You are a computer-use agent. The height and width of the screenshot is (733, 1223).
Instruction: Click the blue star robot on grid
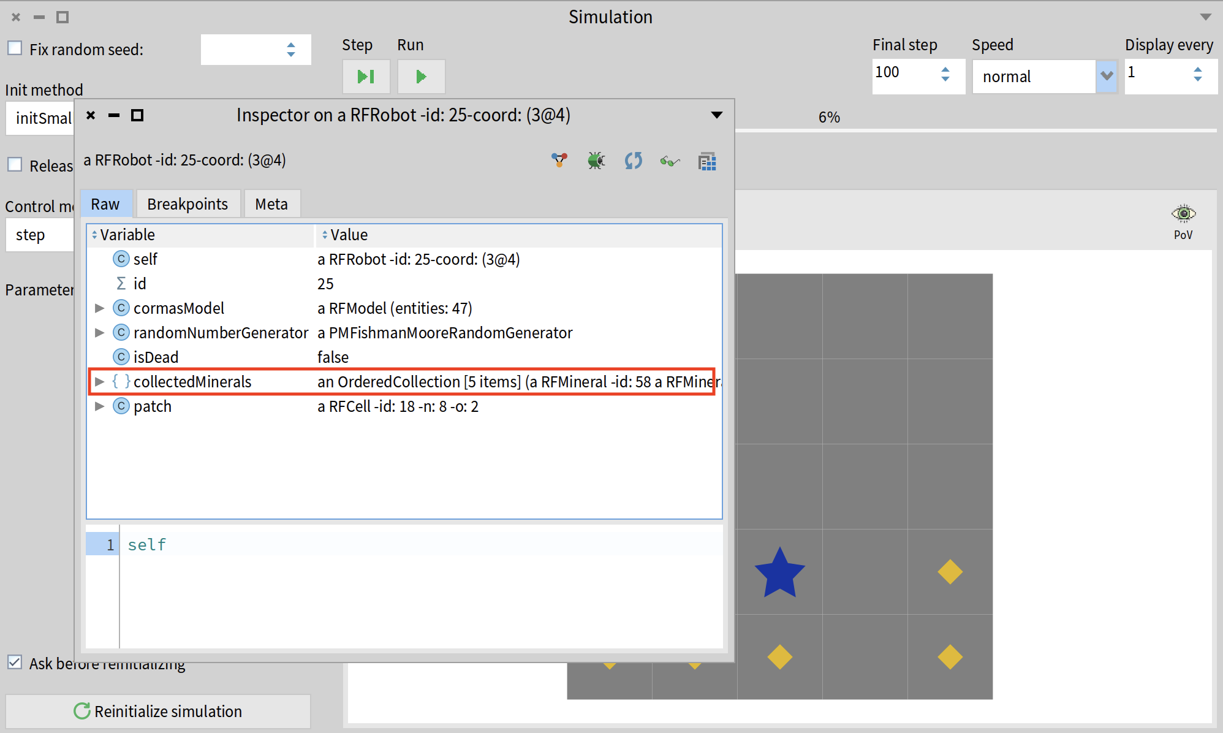point(779,573)
